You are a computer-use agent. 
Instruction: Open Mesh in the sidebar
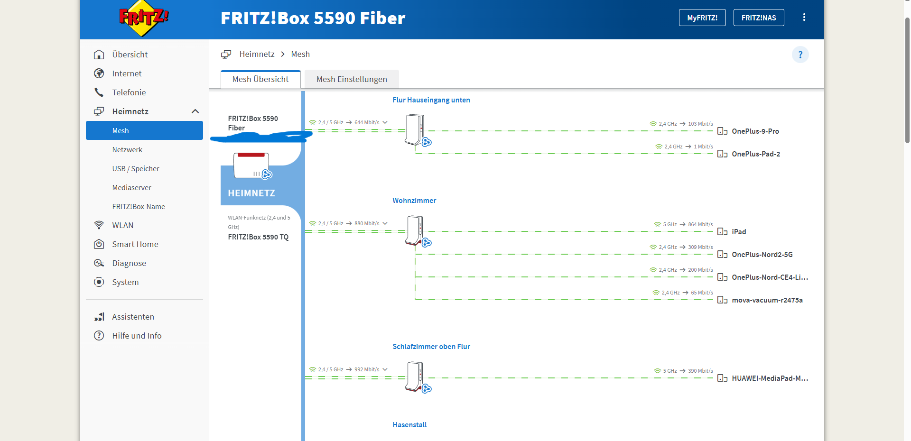point(144,130)
